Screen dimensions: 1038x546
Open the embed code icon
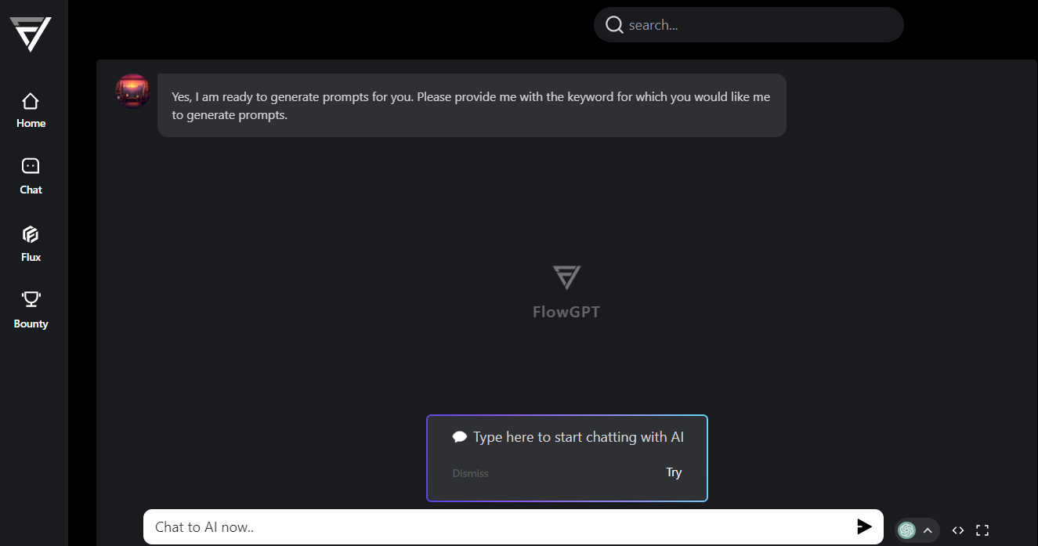click(958, 530)
